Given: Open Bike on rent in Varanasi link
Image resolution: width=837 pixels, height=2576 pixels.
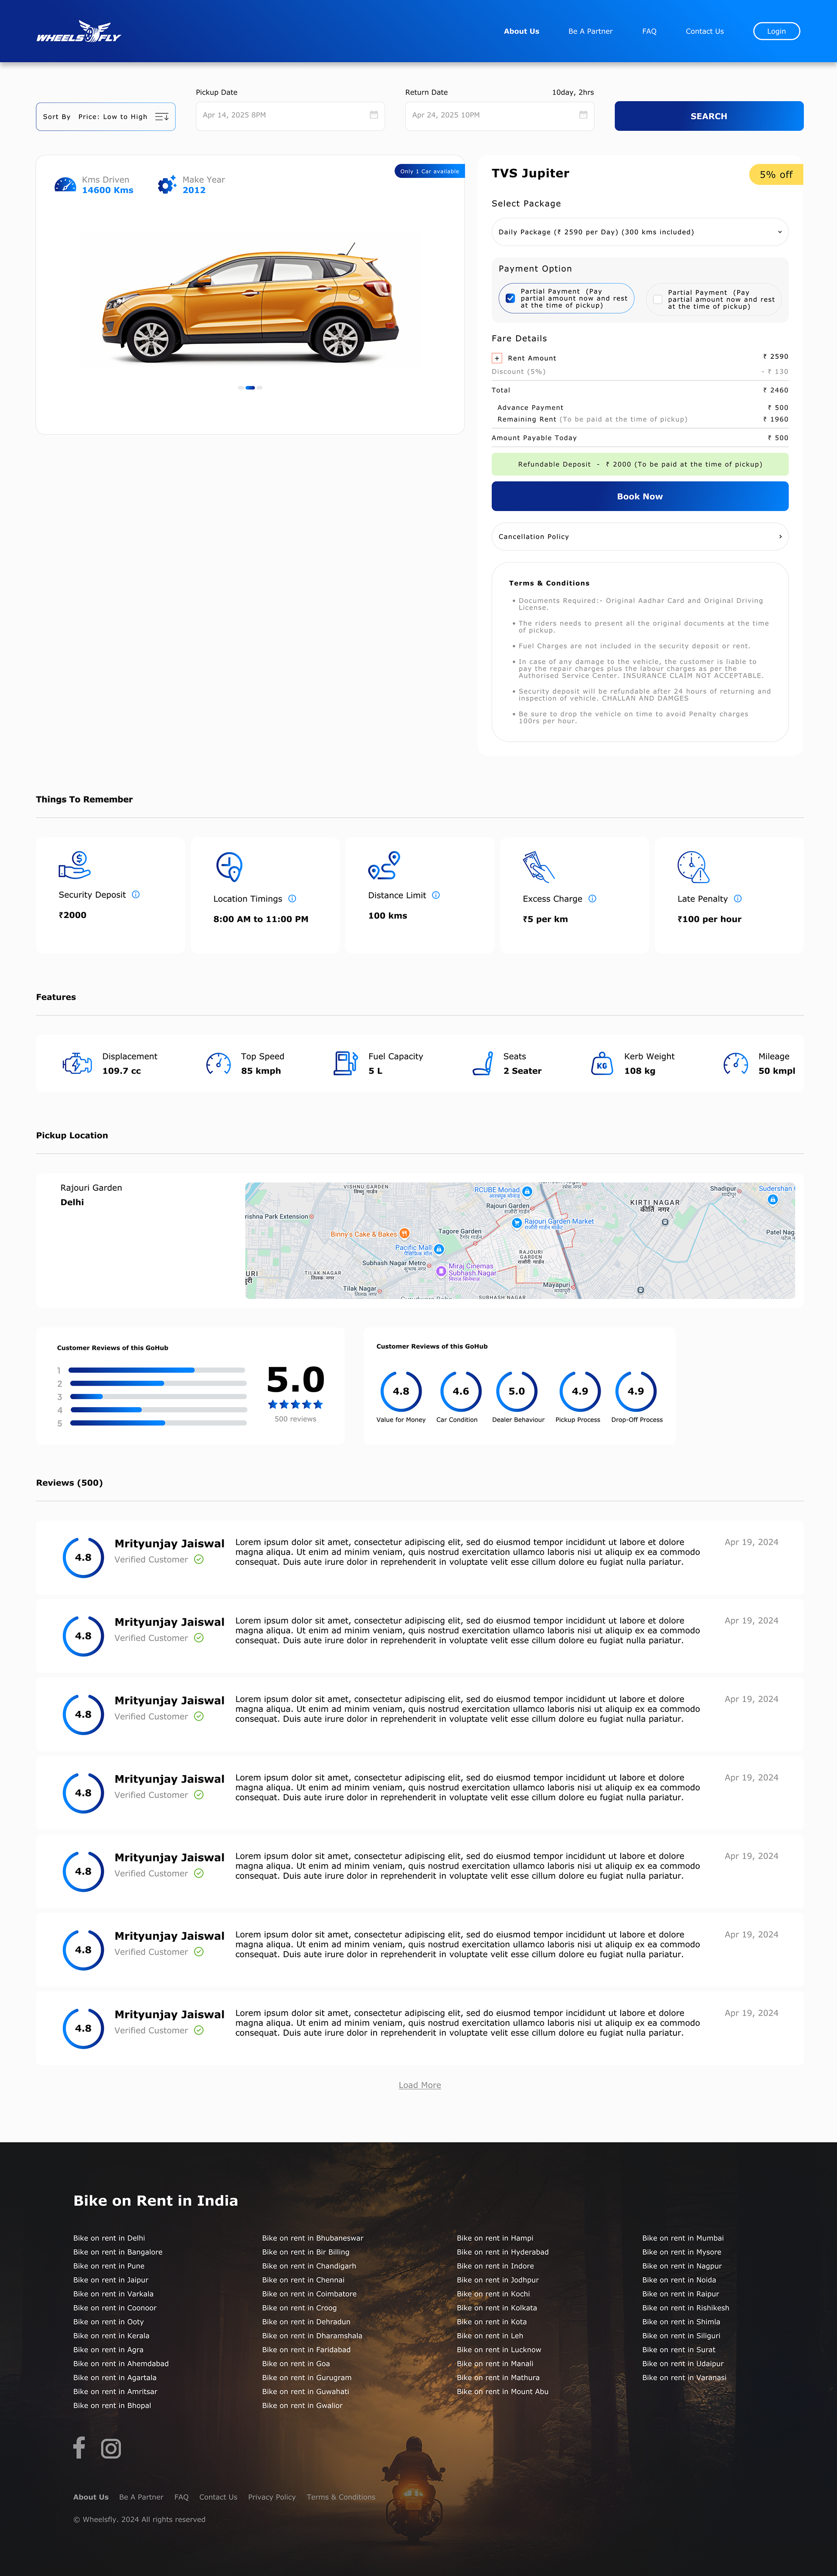Looking at the screenshot, I should click(684, 2377).
